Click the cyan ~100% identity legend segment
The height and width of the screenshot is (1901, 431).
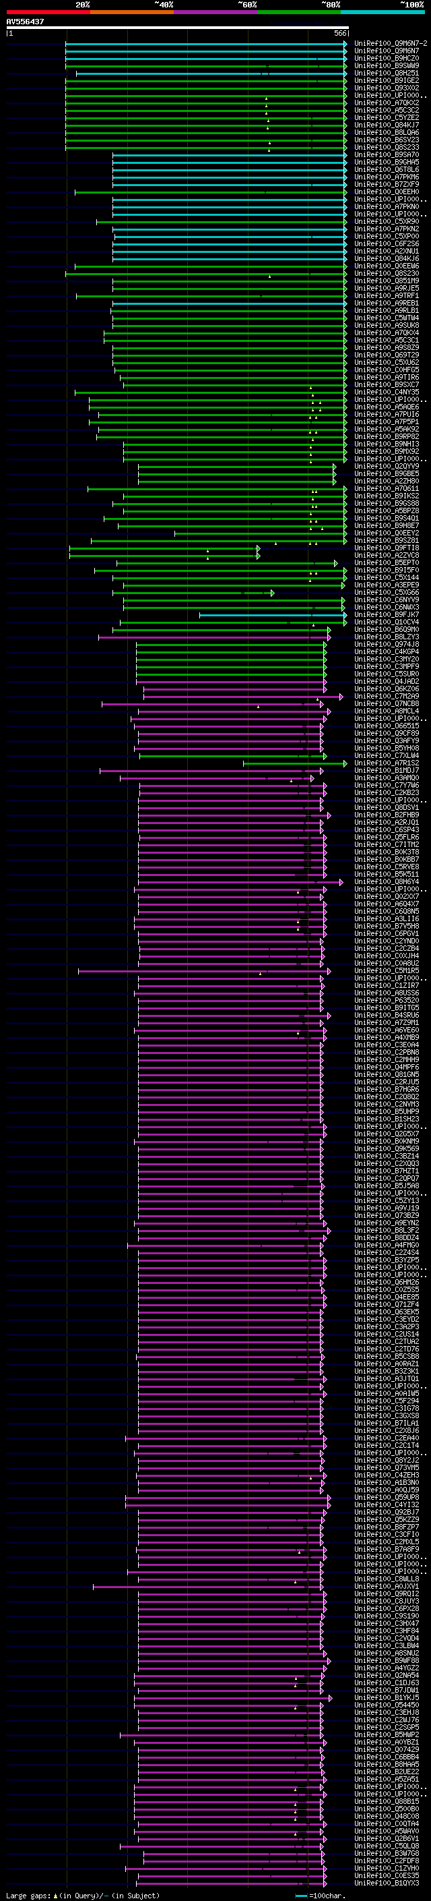(383, 12)
